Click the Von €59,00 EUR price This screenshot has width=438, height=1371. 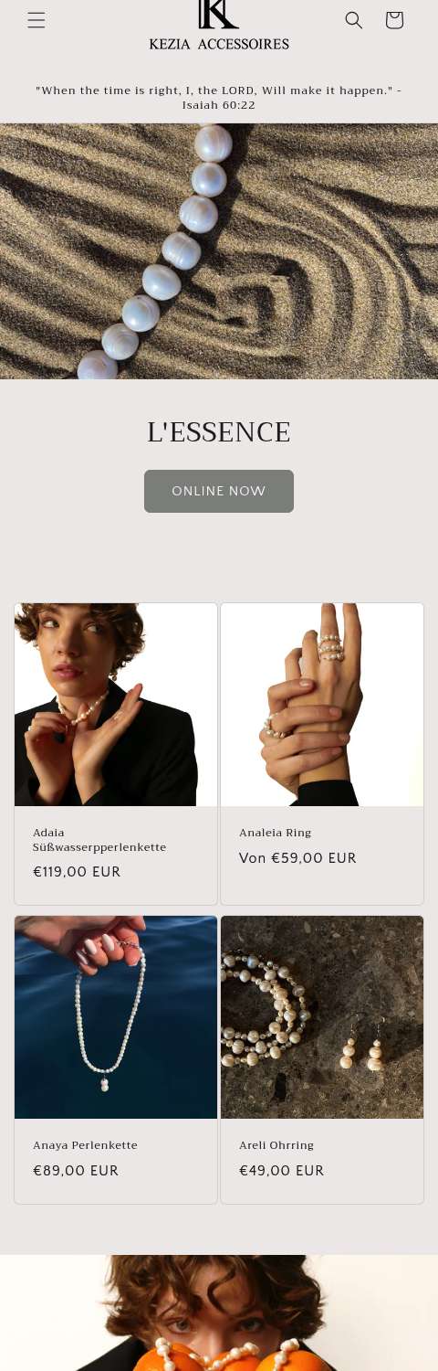tap(297, 858)
